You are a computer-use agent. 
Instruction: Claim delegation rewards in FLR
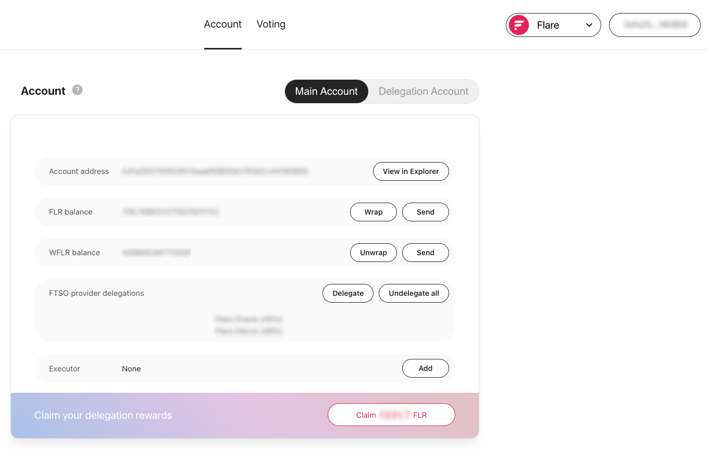(391, 415)
